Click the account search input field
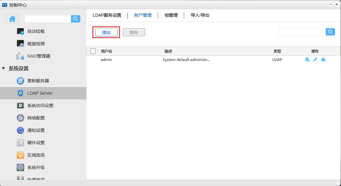 [302, 32]
